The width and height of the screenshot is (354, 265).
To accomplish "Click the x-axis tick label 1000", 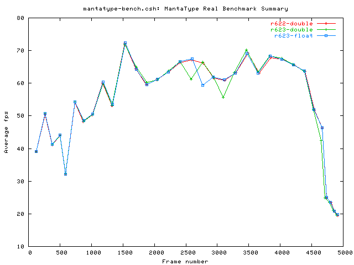I will point(93,253).
